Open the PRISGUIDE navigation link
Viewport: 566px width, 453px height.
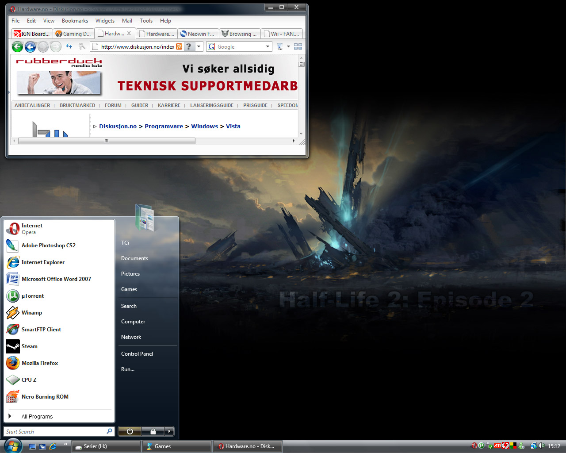pos(255,105)
